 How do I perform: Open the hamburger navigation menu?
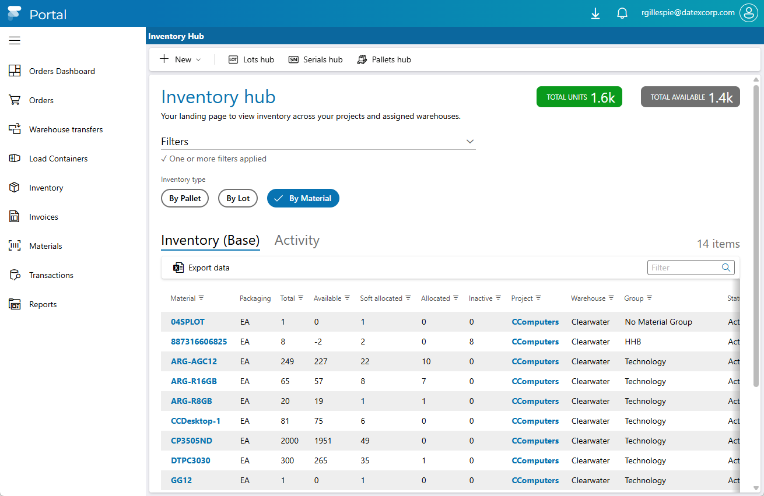click(15, 40)
